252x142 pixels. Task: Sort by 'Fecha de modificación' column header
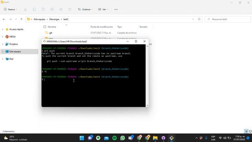[102, 27]
